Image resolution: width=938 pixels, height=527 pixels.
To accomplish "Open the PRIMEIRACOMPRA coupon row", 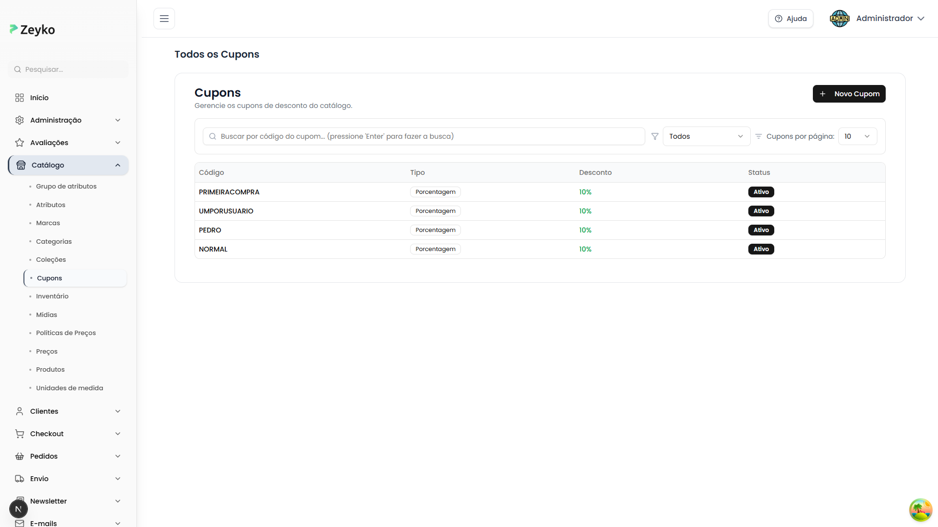I will point(229,192).
